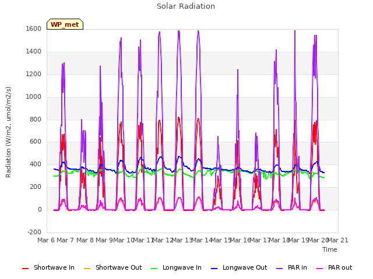Click the 1600 y-axis tick label
The width and height of the screenshot is (373, 279).
click(x=34, y=29)
